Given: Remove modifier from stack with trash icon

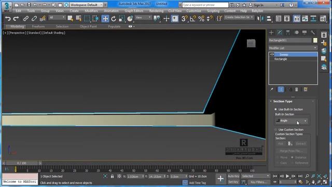Looking at the screenshot, I should tap(297, 89).
